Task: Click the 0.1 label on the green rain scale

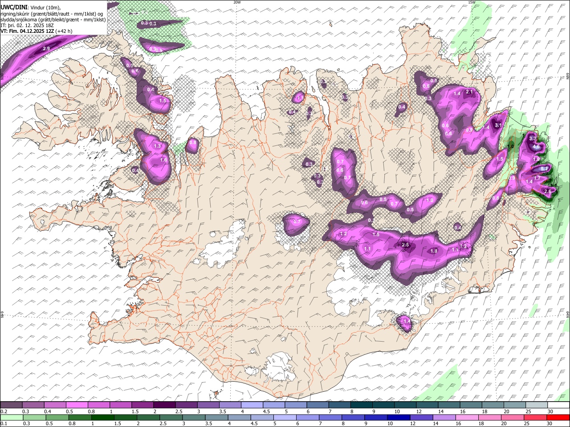Action: 4,423
